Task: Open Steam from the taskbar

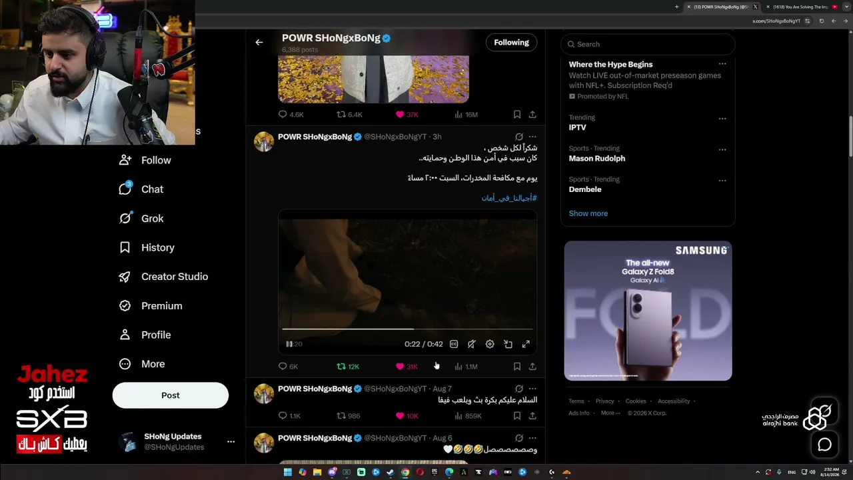Action: 391,472
